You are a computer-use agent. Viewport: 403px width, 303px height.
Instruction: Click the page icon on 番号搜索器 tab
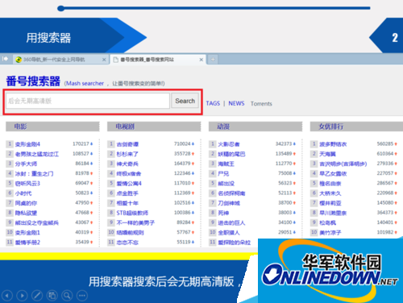point(115,60)
